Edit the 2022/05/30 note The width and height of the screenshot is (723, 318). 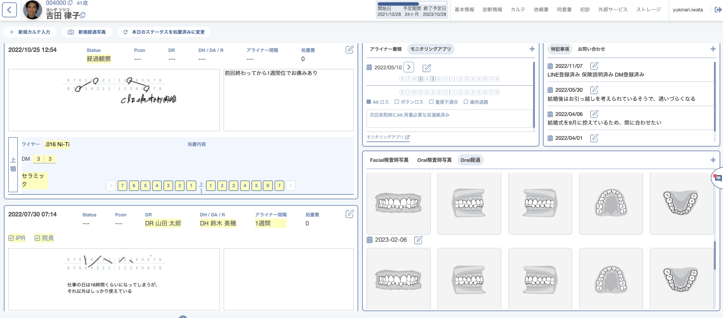(594, 90)
